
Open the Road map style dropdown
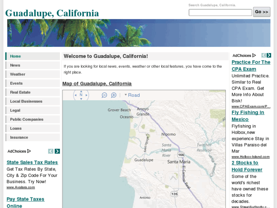pos(132,95)
